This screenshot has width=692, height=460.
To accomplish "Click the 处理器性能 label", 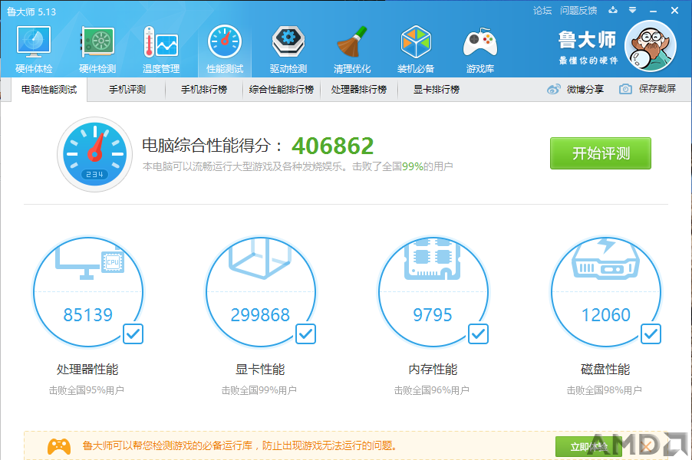I will (x=87, y=369).
